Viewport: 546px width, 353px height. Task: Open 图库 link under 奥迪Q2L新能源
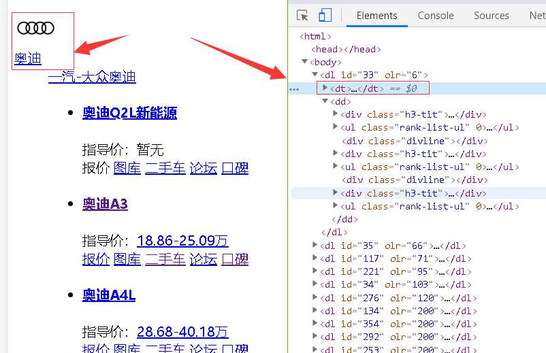(x=127, y=168)
